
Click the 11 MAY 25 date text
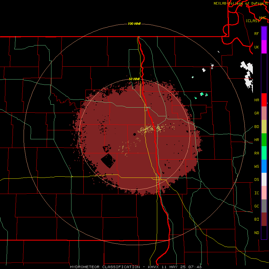click(x=174, y=267)
